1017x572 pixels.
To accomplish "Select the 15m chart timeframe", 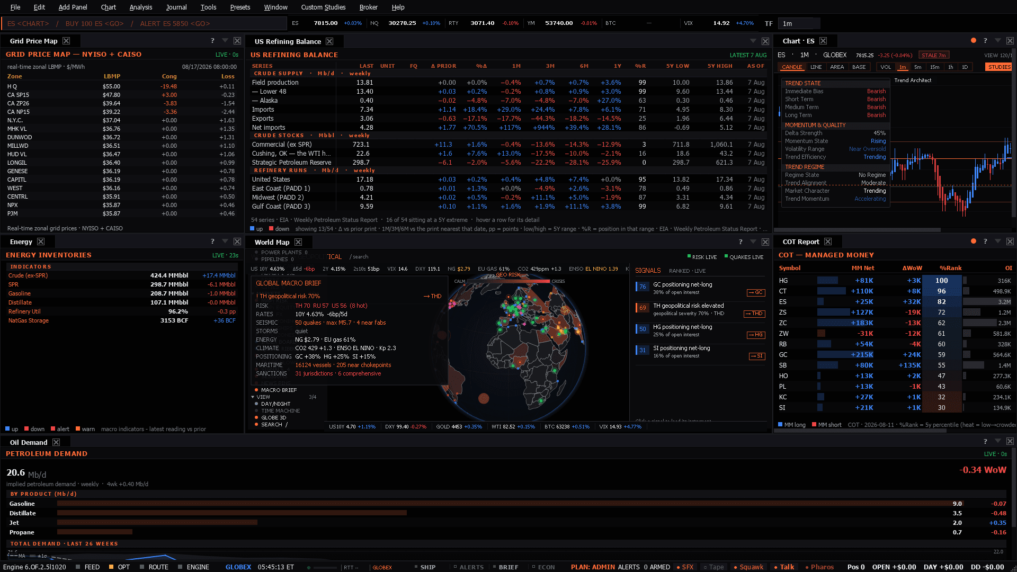I will tap(934, 67).
